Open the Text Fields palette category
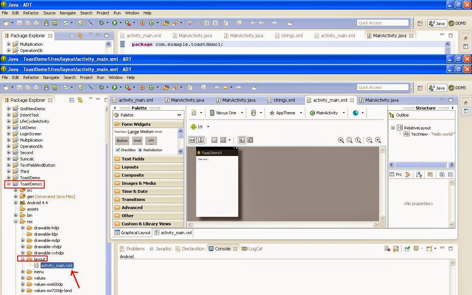This screenshot has height=295, width=472. click(x=148, y=159)
